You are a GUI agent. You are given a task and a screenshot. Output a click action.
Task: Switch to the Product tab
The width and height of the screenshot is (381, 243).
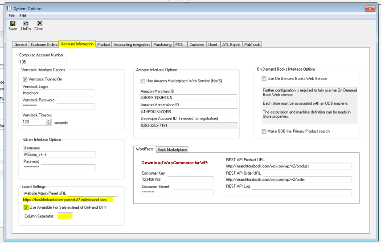[x=103, y=44]
